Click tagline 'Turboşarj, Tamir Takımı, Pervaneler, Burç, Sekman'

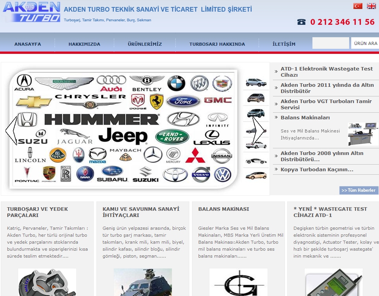pos(108,20)
